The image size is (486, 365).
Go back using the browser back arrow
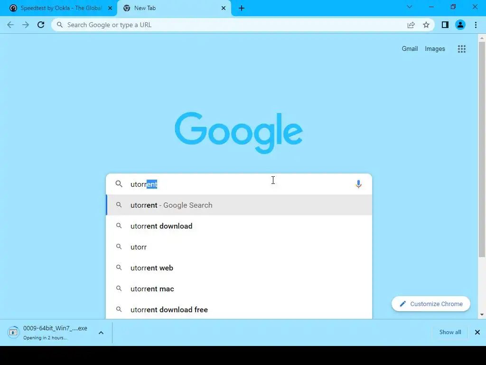pos(10,25)
